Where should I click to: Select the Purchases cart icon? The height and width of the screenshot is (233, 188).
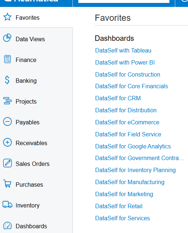click(7, 184)
